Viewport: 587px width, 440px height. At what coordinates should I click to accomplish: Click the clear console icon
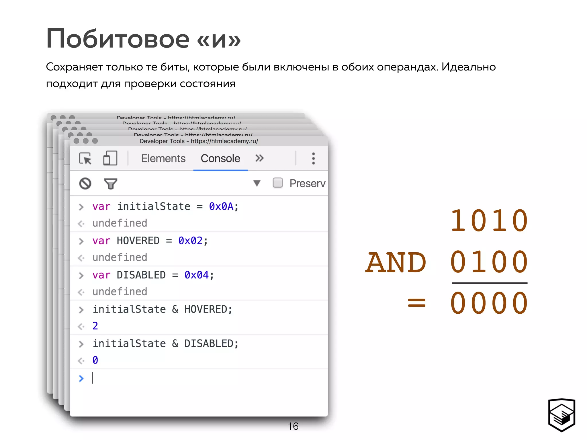pos(85,184)
